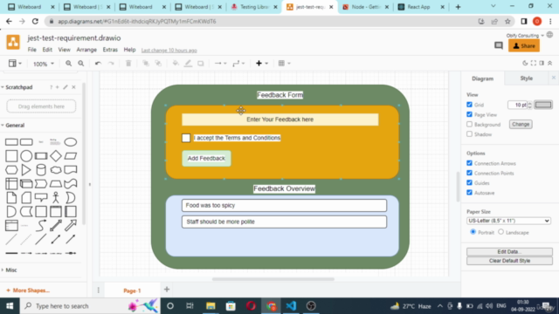
Task: Add a new page with plus icon
Action: [x=167, y=290]
